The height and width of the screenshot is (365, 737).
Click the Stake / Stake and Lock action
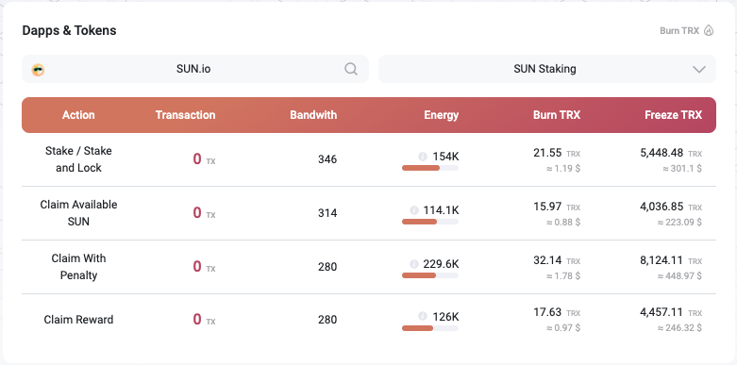tap(78, 159)
